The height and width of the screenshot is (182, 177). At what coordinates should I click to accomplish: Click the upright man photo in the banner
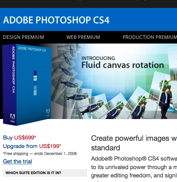tap(164, 103)
